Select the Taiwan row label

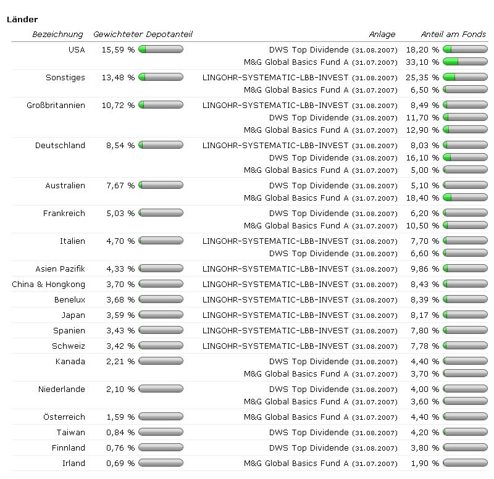tap(70, 432)
